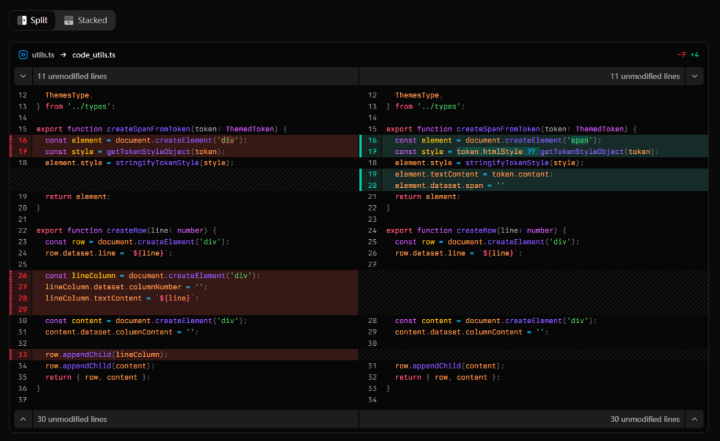This screenshot has width=720, height=441.
Task: Click 'getTokenStyleObject(token)' on deleted line 17
Action: (163, 151)
